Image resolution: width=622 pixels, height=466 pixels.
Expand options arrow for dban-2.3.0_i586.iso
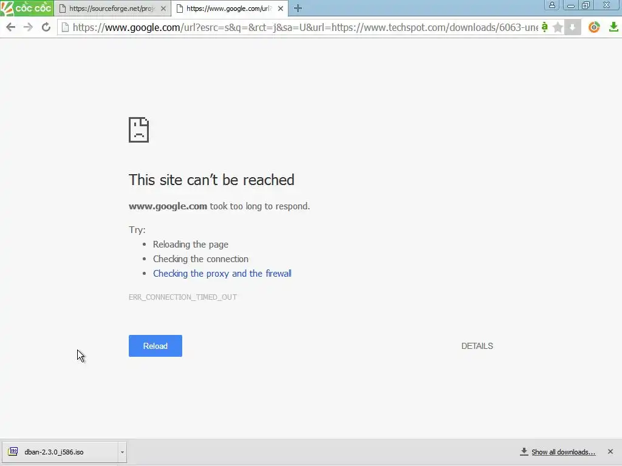(122, 451)
